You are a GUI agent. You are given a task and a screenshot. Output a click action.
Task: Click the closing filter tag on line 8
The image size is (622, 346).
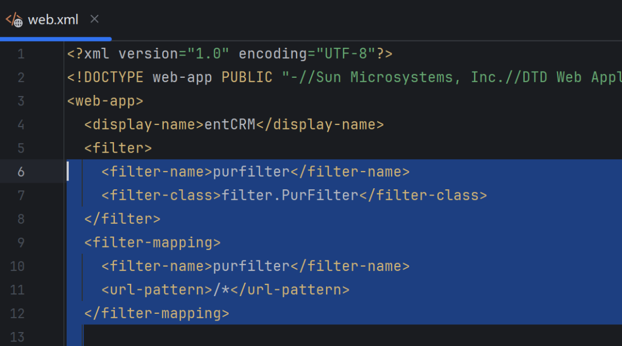(x=122, y=219)
